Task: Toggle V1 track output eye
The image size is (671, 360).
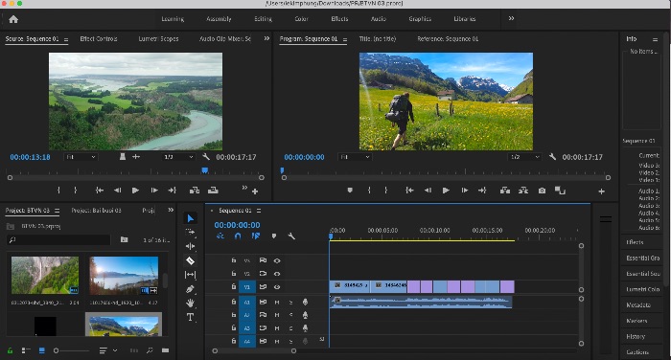Action: click(x=277, y=287)
